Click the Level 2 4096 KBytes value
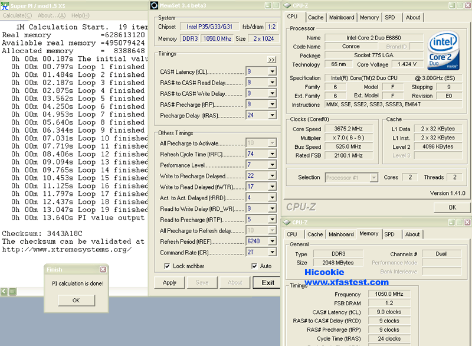472x346 pixels. coord(438,146)
